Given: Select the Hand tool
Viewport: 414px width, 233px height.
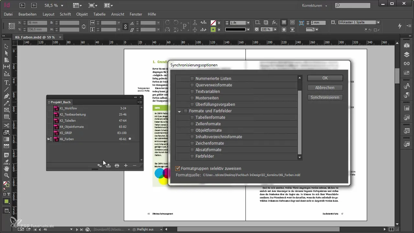Looking at the screenshot, I should (x=6, y=169).
